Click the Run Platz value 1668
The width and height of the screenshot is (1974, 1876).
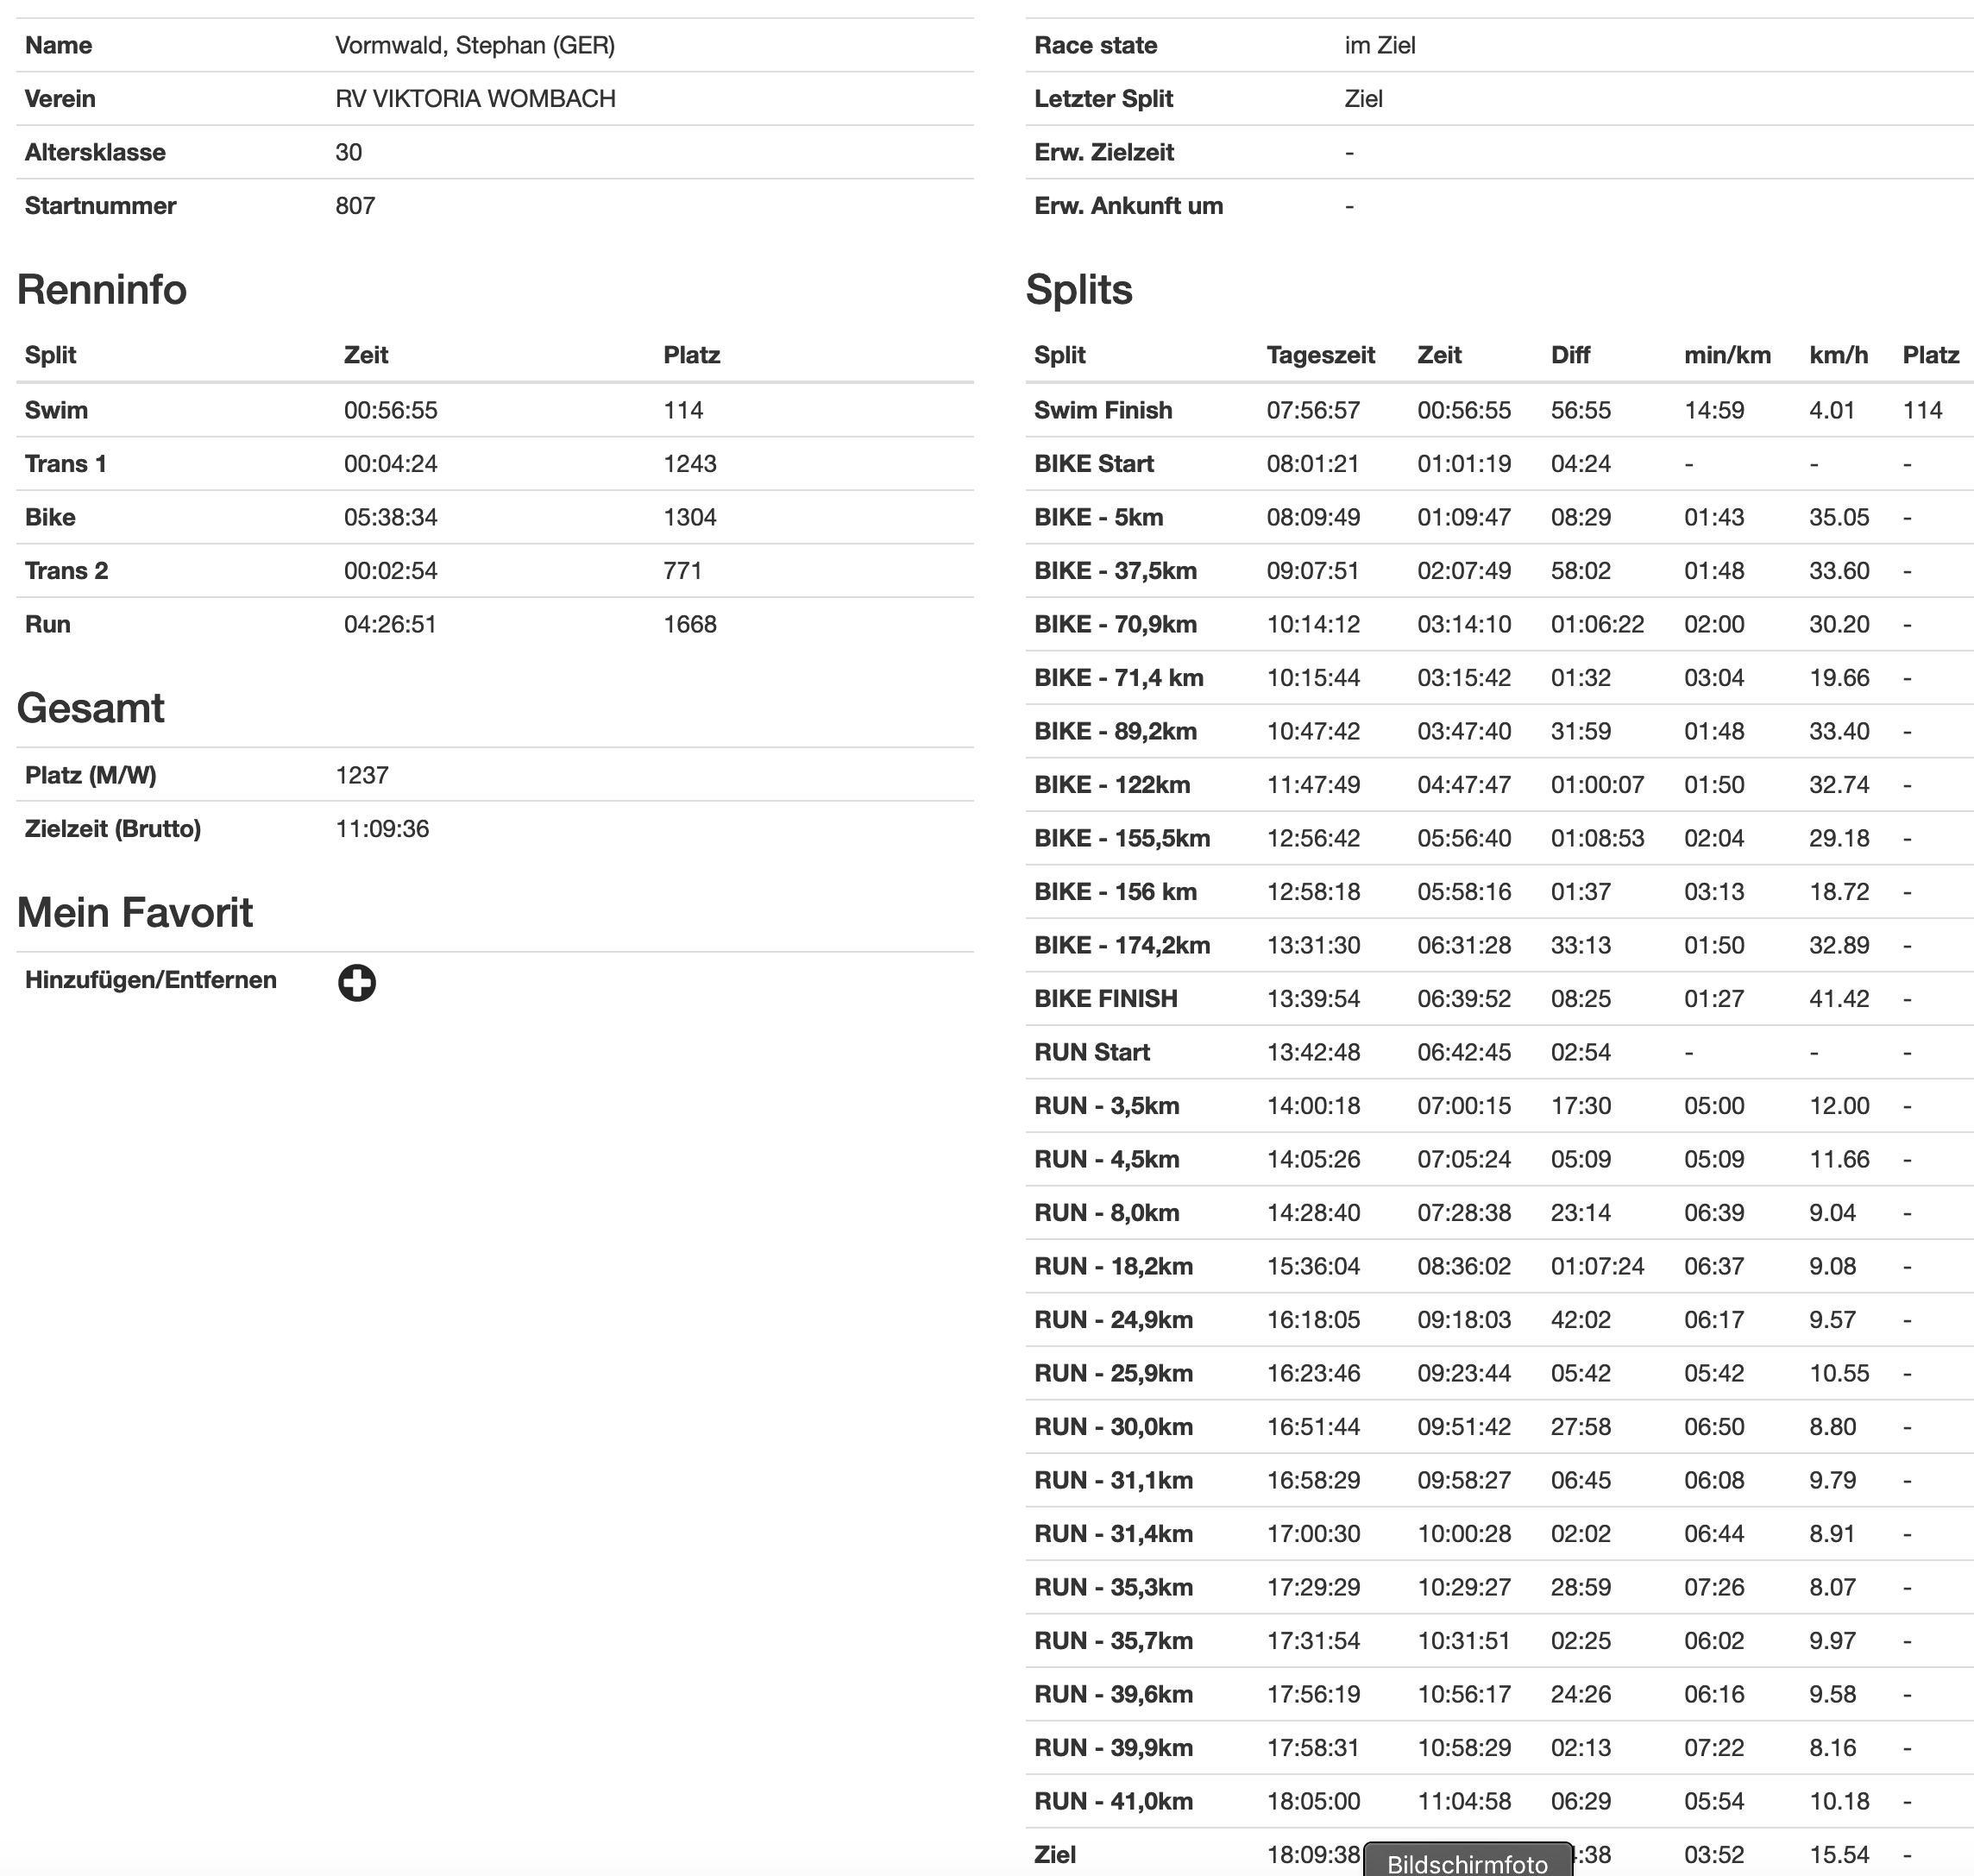690,624
